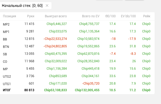
Task: Sort by Выиграл всего column header
Action: [x=56, y=16]
